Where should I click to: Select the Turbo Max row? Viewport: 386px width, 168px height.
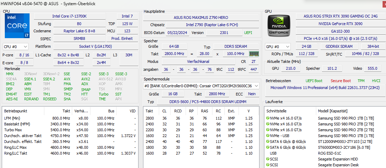(70, 130)
